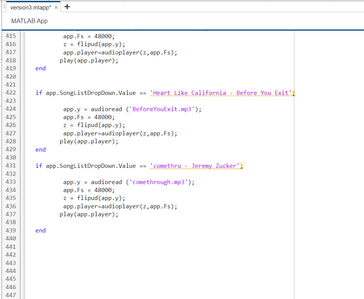Image resolution: width=364 pixels, height=299 pixels.
Task: Click the 'comethrough.mp3' filename string
Action: click(158, 182)
